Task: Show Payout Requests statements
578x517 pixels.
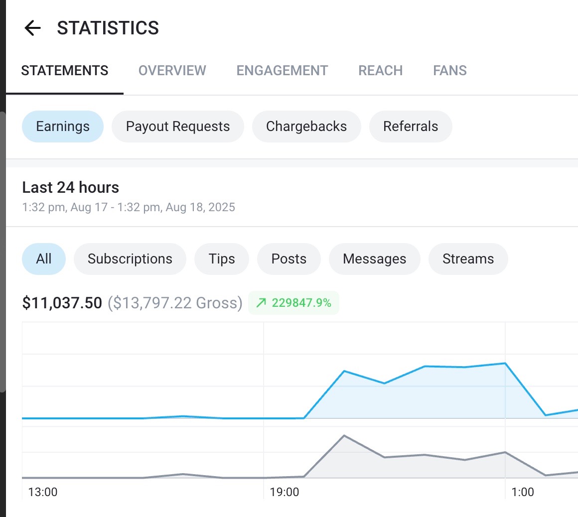Action: [178, 127]
